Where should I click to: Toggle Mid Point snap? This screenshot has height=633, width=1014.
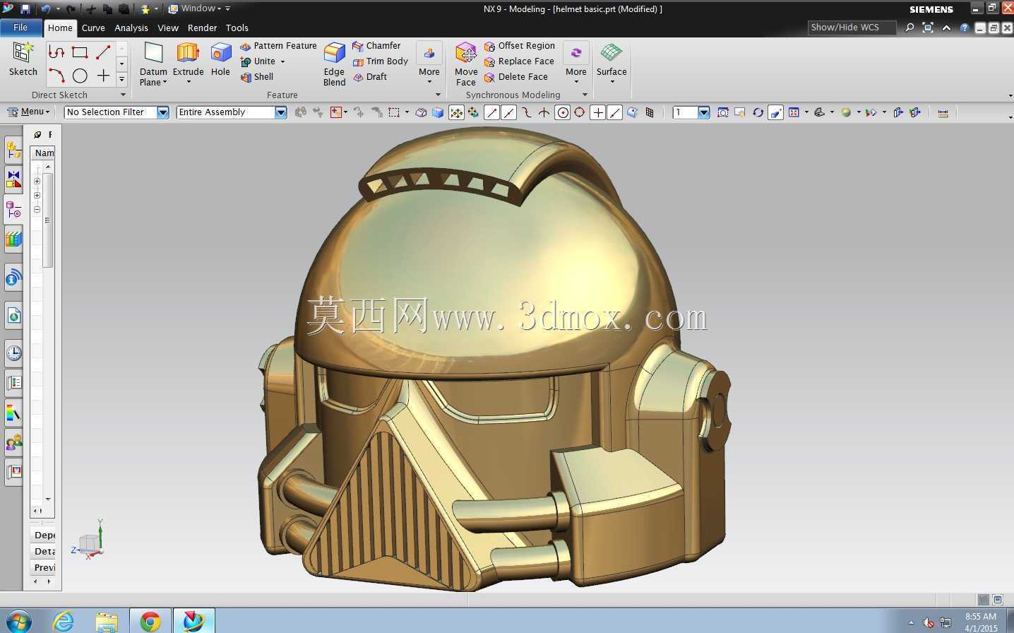[508, 112]
